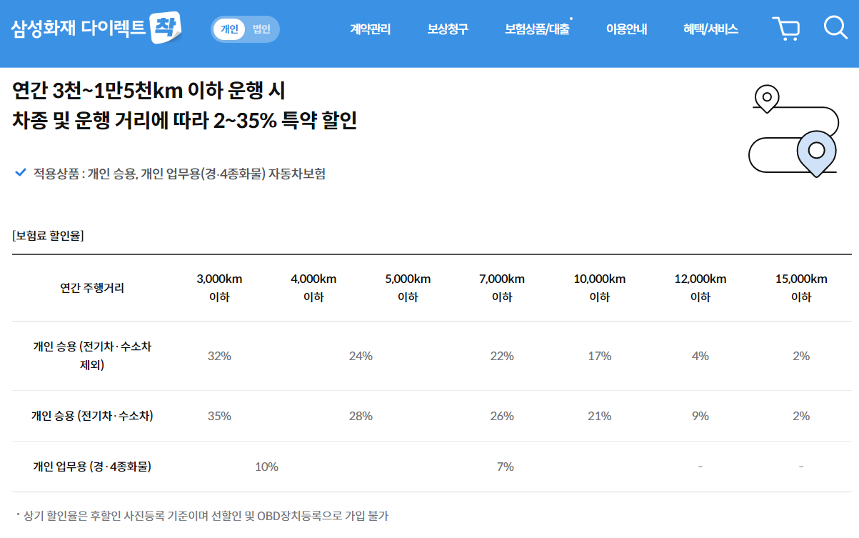The height and width of the screenshot is (538, 859).
Task: Open the shopping cart icon
Action: tap(786, 29)
